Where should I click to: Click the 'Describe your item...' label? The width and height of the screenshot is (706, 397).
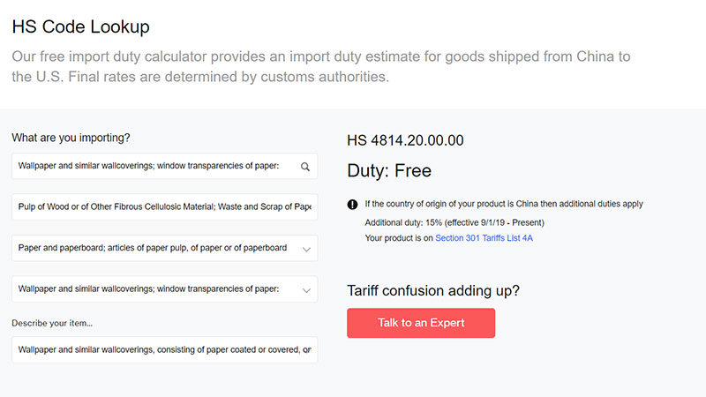click(52, 323)
